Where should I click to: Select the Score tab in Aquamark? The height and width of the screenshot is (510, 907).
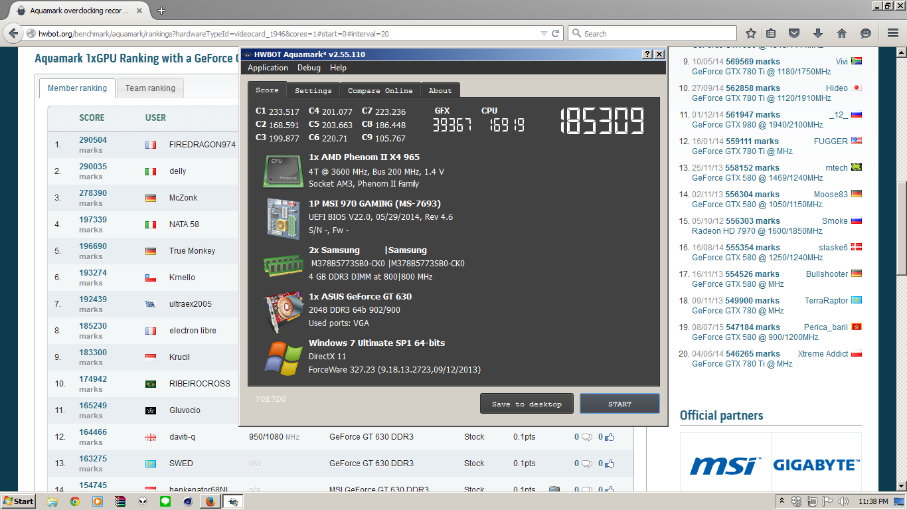268,90
